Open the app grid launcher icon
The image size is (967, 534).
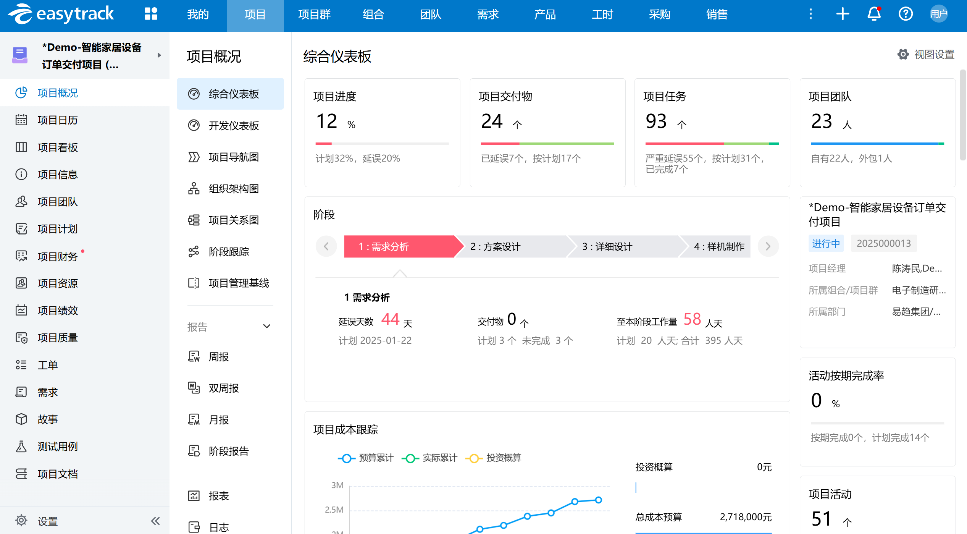[151, 14]
